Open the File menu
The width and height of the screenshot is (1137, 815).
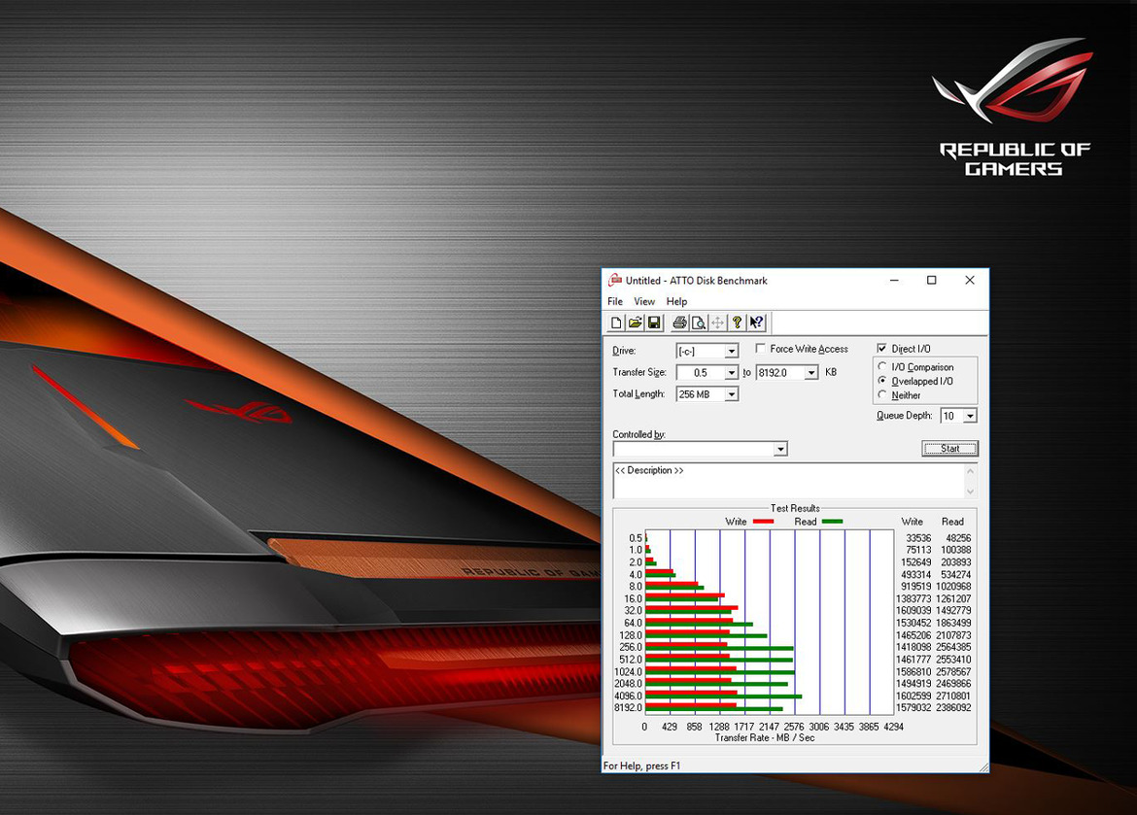tap(615, 302)
